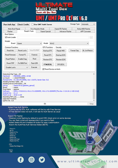Click the 'Resetting FRP Lock........Done' log line
The width and height of the screenshot is (118, 168).
tap(14, 97)
